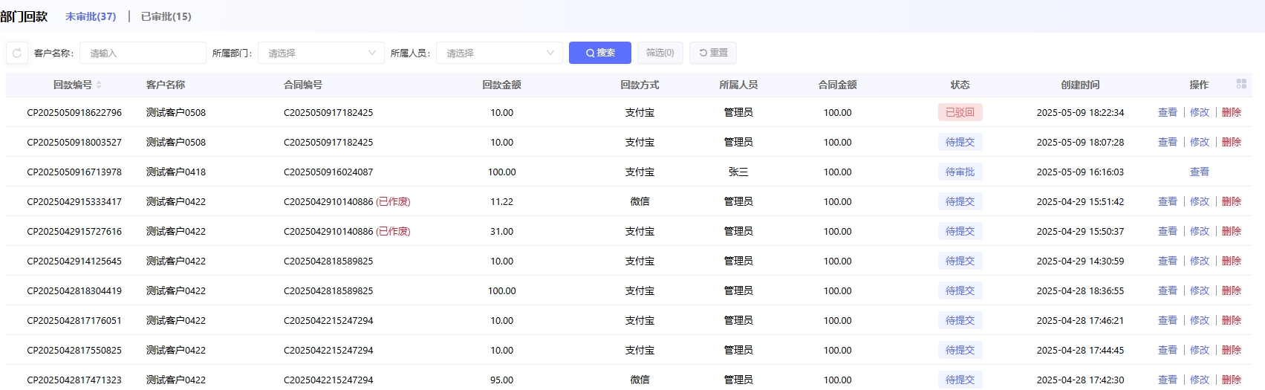The width and height of the screenshot is (1265, 390).
Task: Delete the 31.00 支付宝 payment record
Action: coord(1231,231)
